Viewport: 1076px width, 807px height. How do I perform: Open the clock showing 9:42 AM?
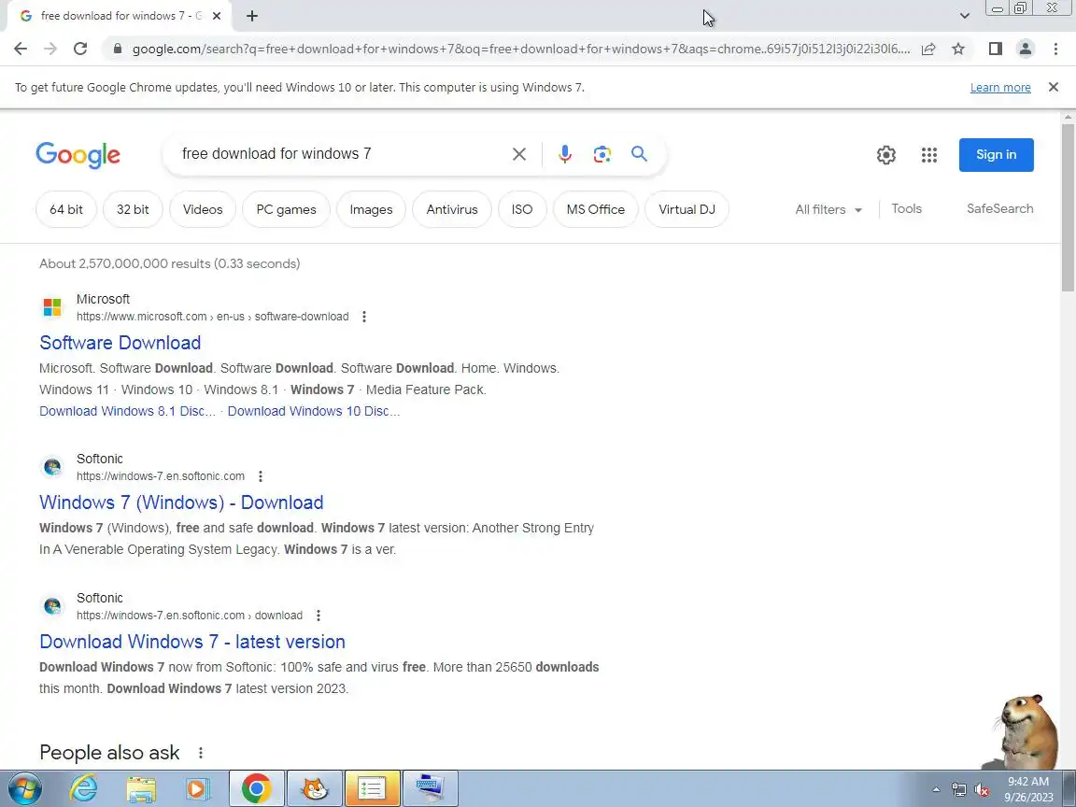(x=1028, y=789)
